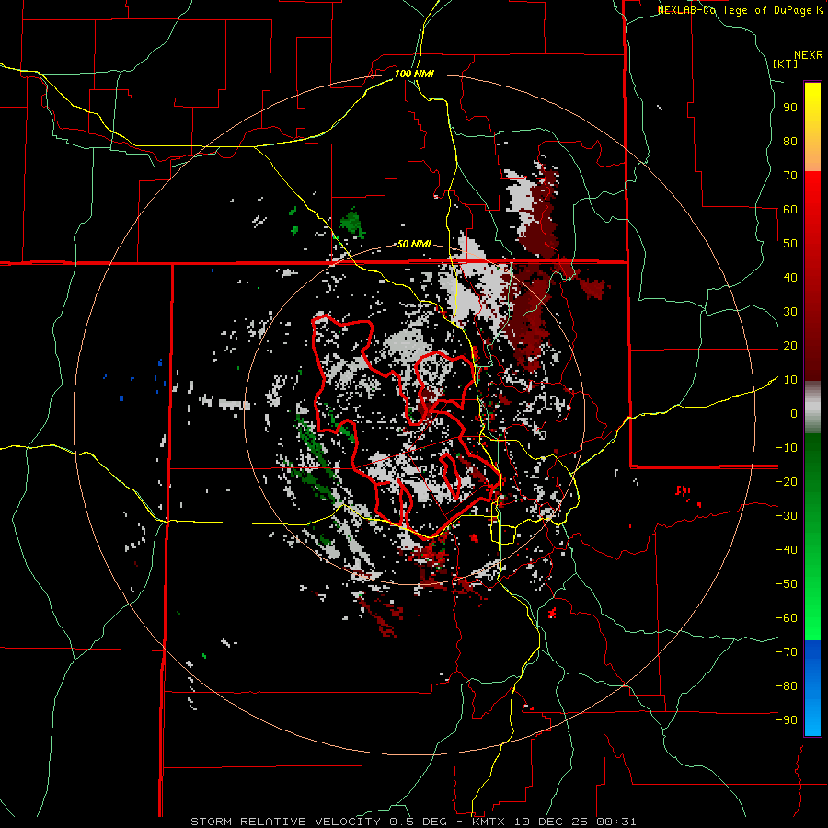The image size is (828, 828).
Task: Select the 0 knot scale value
Action: pos(794,413)
